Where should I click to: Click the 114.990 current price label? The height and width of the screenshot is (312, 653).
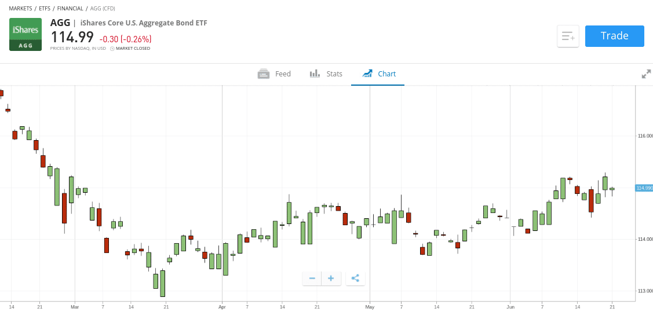point(644,188)
